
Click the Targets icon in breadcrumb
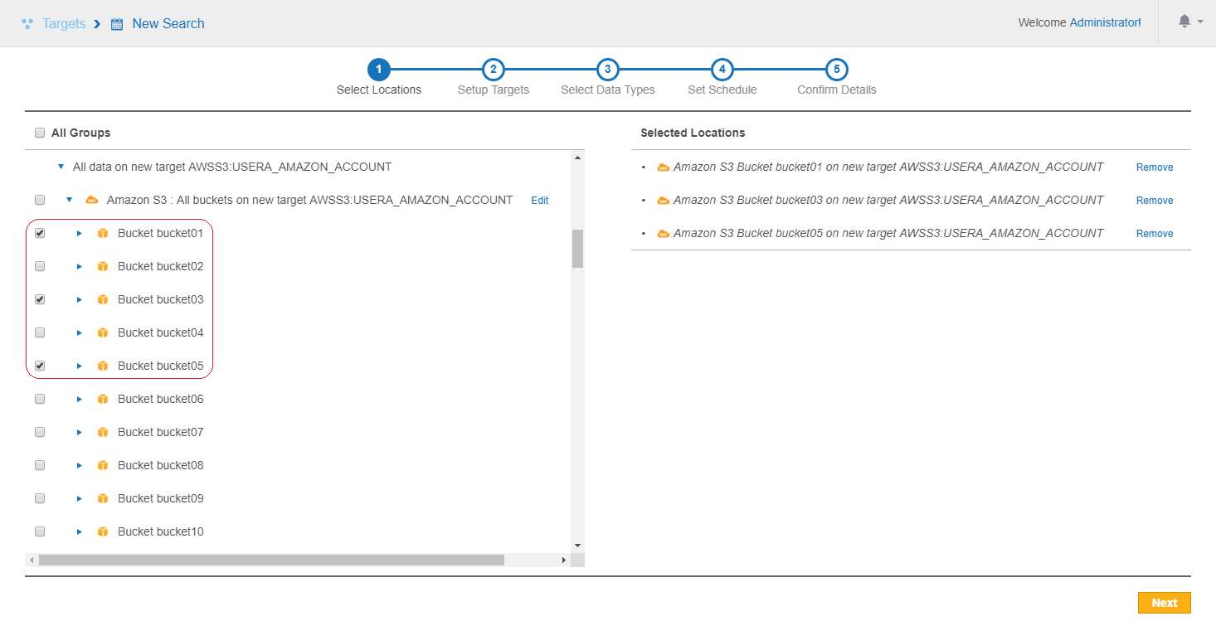pos(27,24)
